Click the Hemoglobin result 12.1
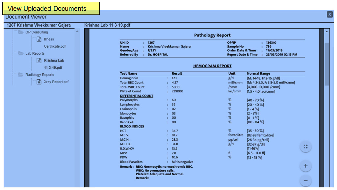337x190 pixels. [x=174, y=78]
